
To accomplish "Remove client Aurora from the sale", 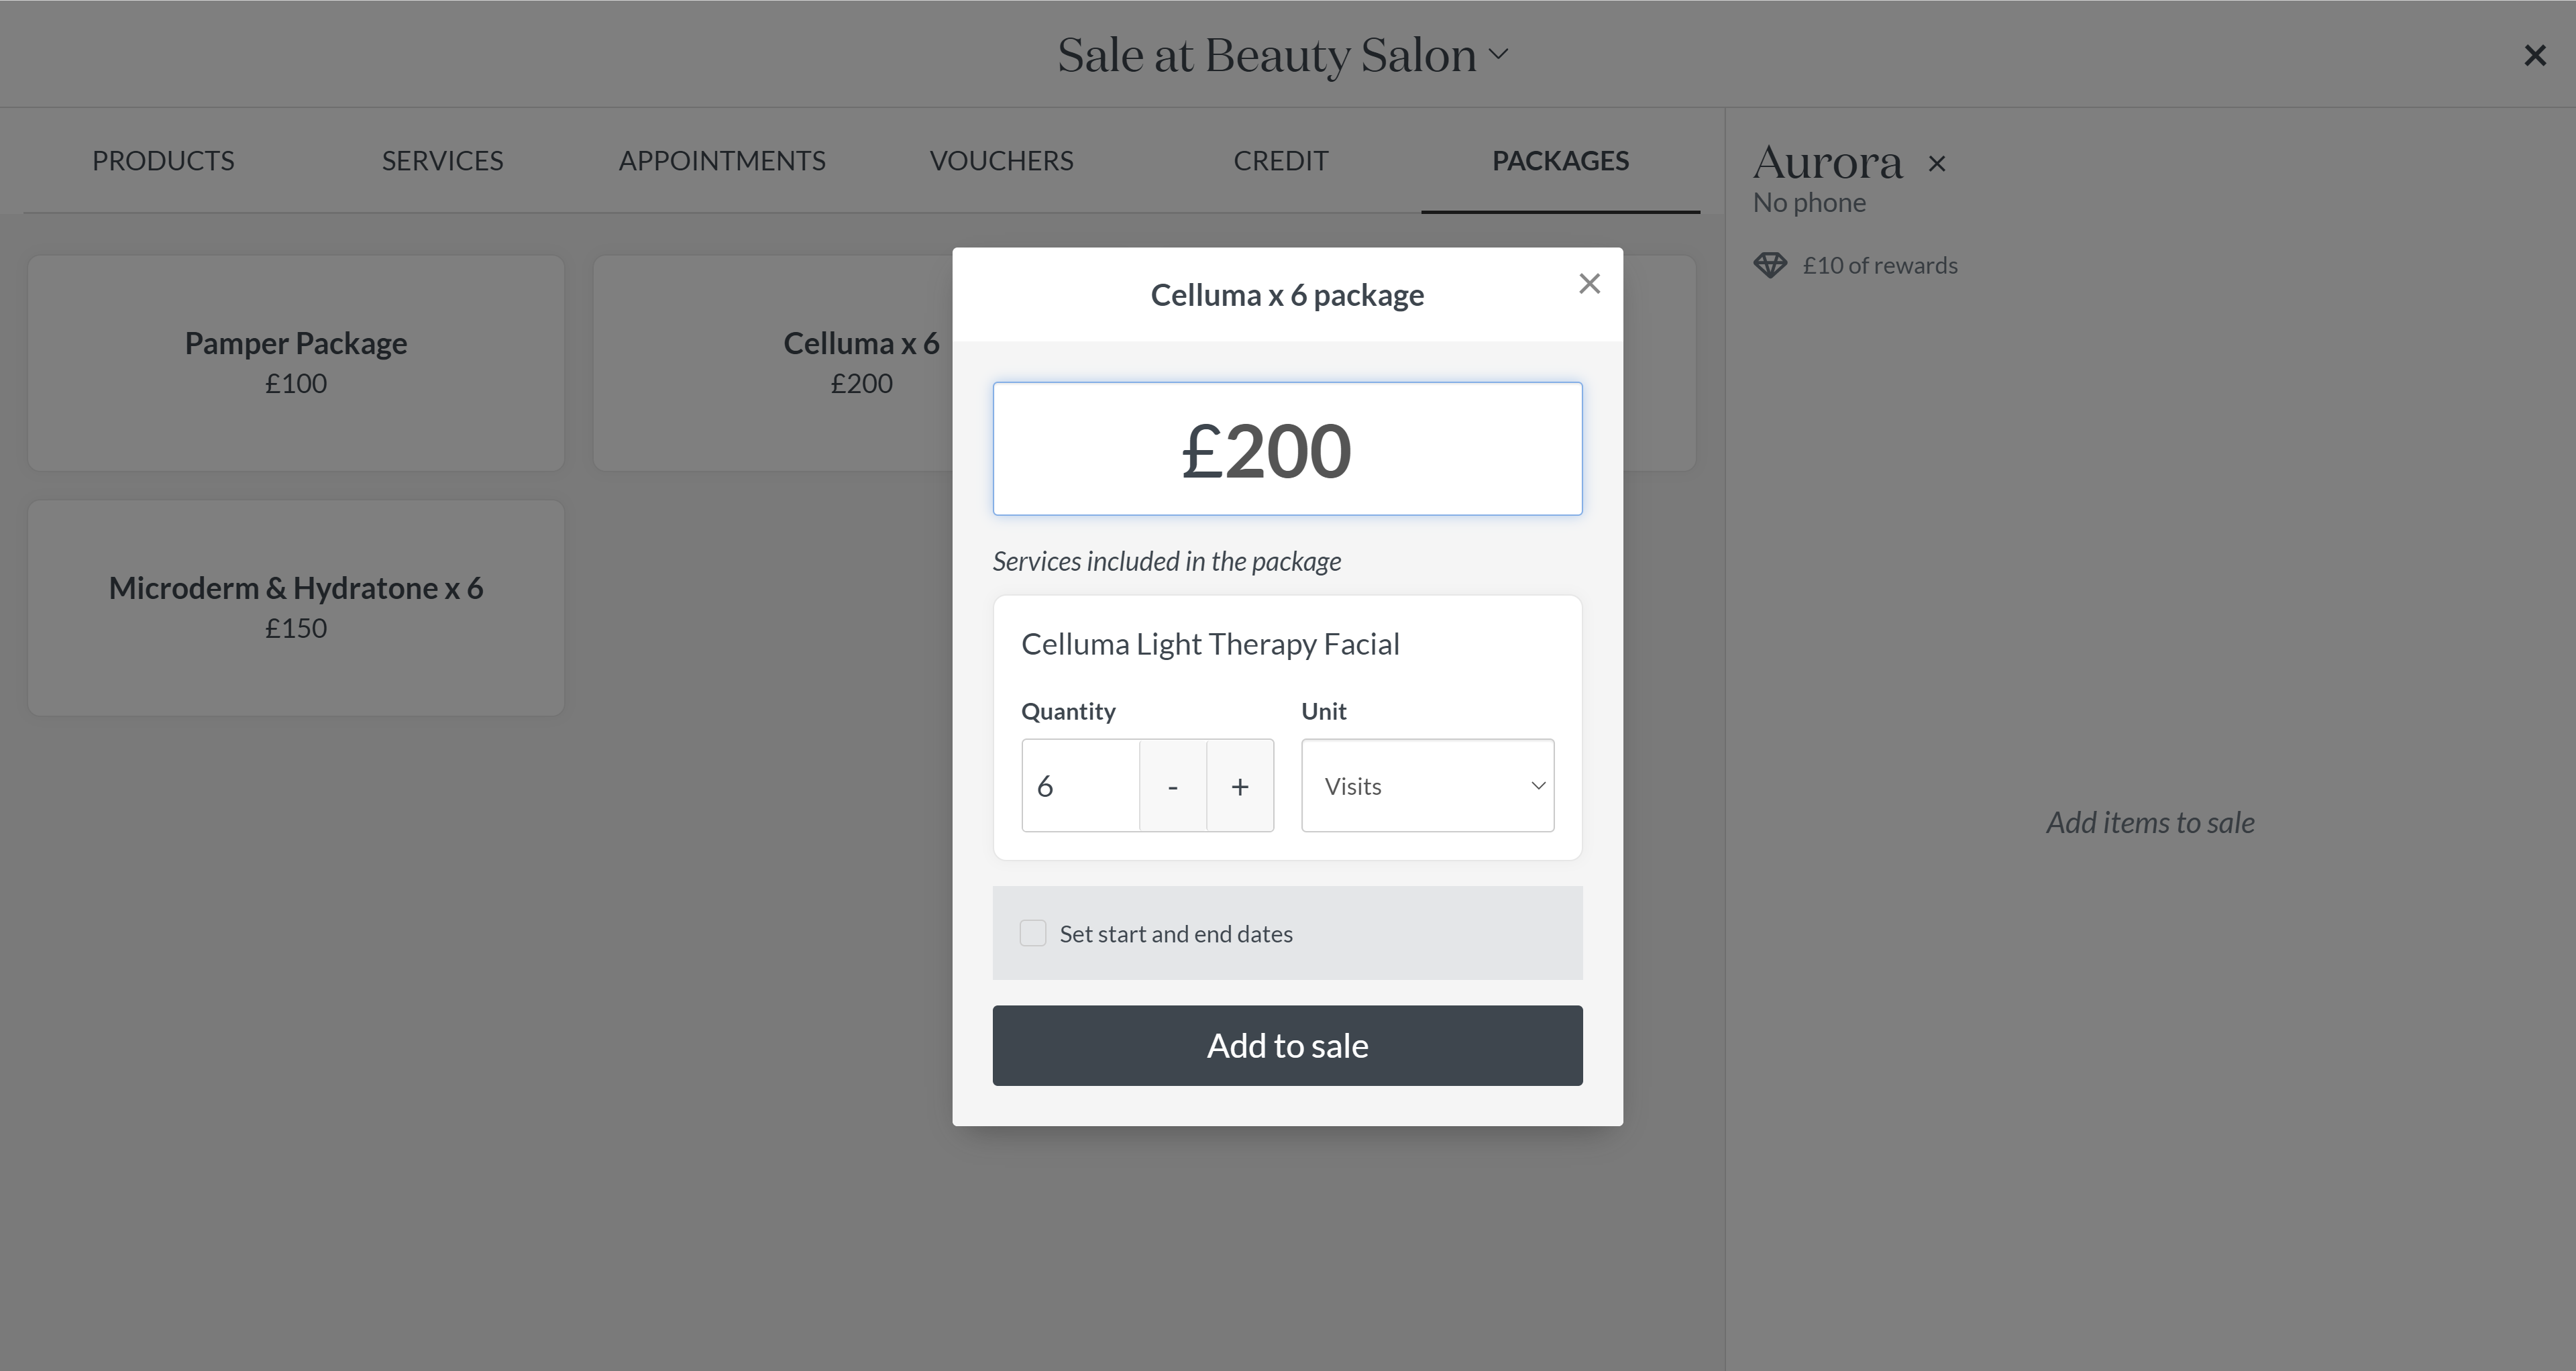I will tap(1937, 164).
